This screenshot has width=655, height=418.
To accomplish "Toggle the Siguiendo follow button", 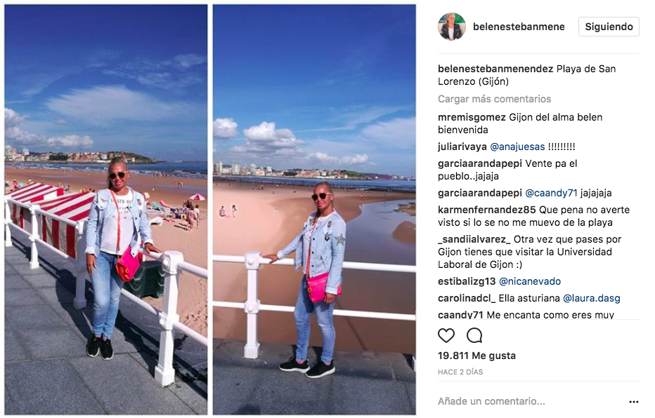I will tap(609, 27).
